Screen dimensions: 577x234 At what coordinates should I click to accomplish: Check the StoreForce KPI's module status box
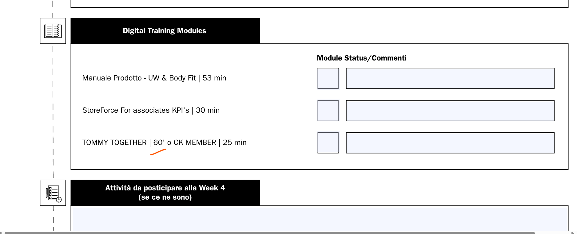(x=328, y=111)
